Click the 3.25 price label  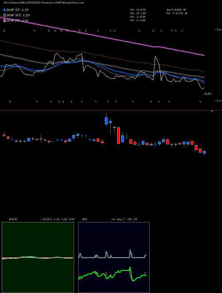point(207,94)
